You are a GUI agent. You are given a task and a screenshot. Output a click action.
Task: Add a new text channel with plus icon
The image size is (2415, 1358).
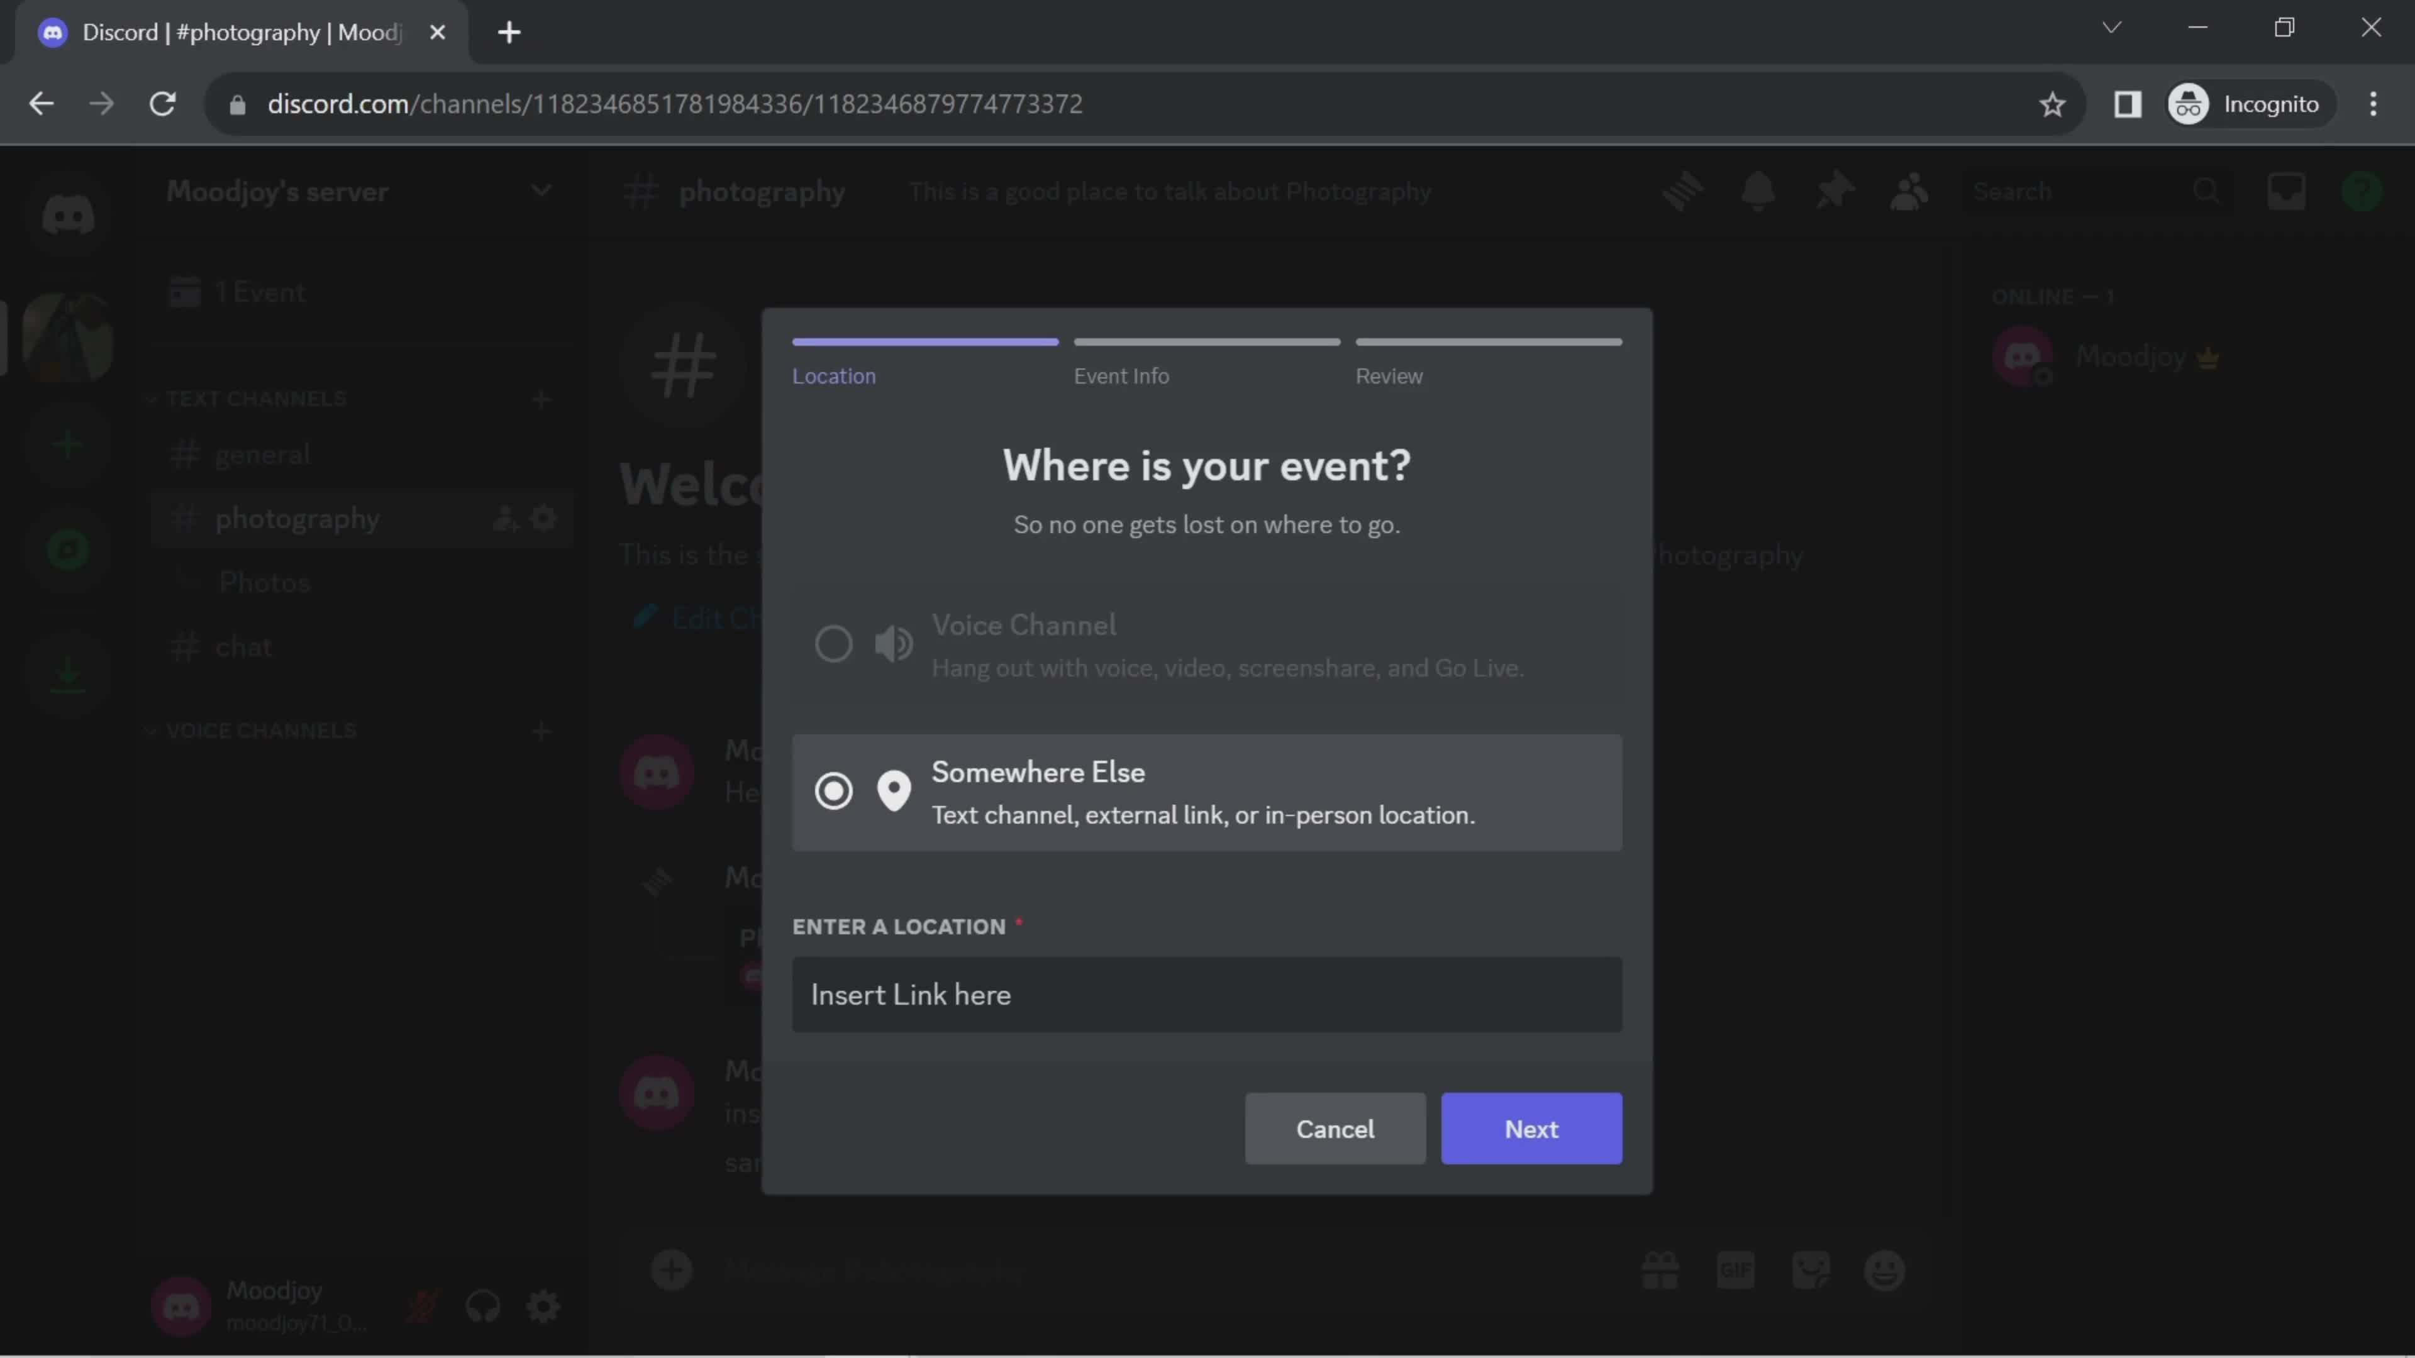coord(541,400)
